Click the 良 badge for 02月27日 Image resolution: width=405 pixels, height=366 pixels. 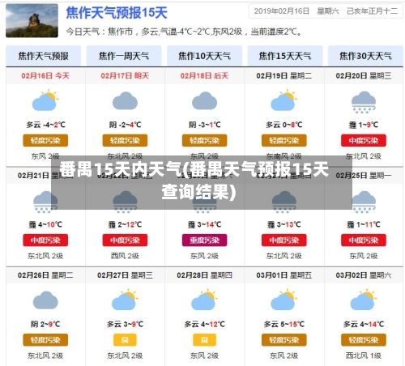(x=125, y=340)
